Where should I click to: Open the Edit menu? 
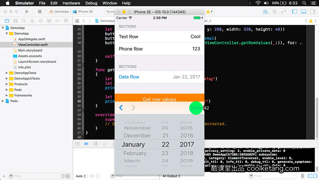point(54,3)
